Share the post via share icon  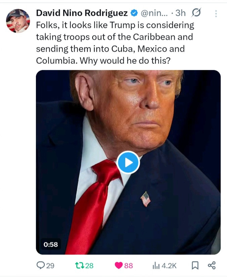pos(212,265)
